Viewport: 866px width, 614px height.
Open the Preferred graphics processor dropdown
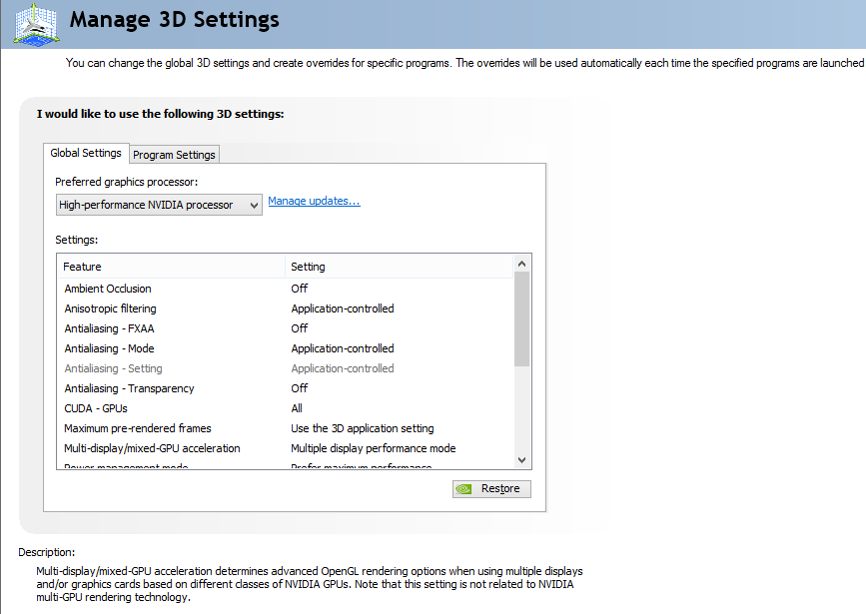[x=159, y=205]
